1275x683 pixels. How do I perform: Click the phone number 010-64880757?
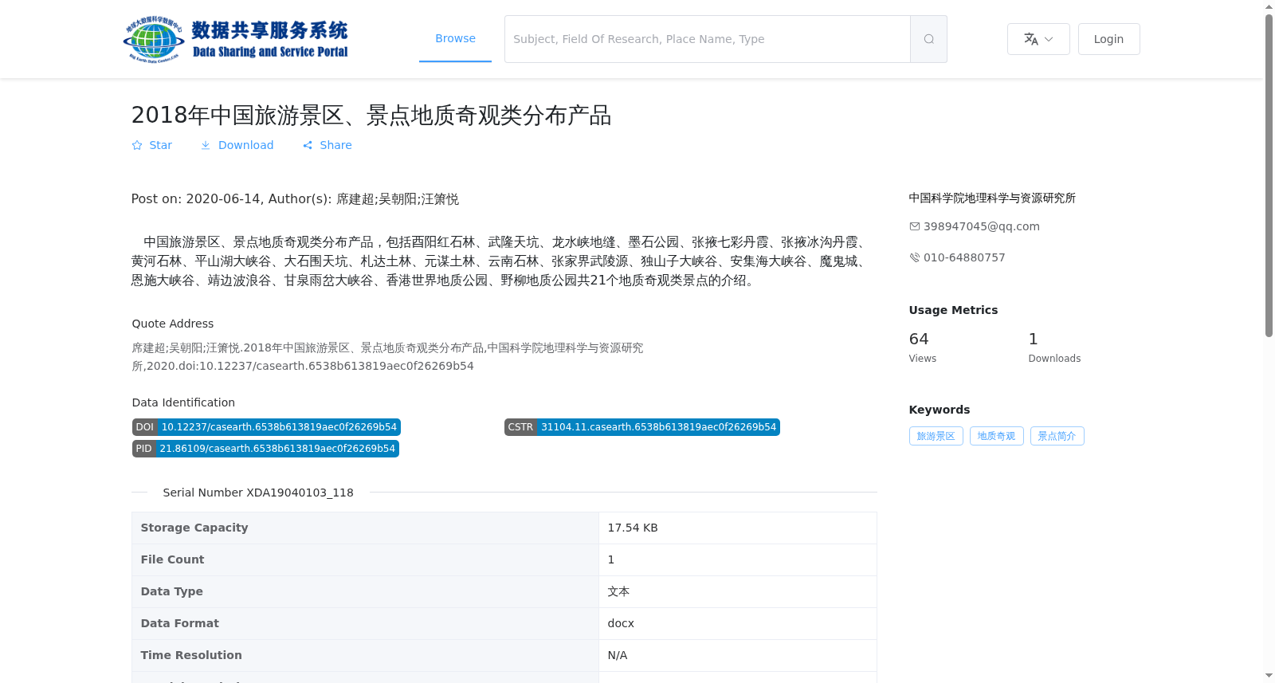coord(964,257)
